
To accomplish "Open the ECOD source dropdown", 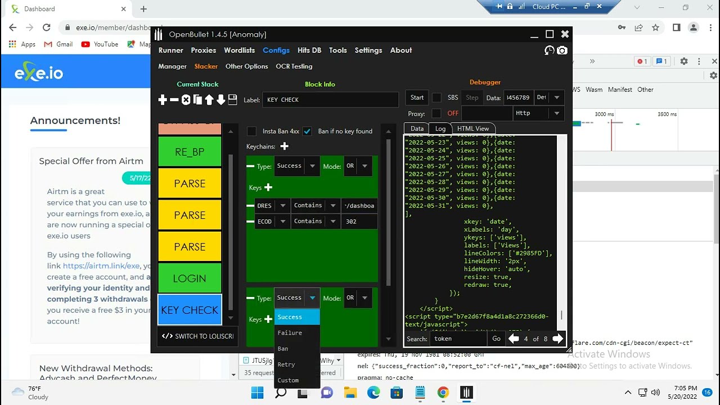I will coord(272,222).
